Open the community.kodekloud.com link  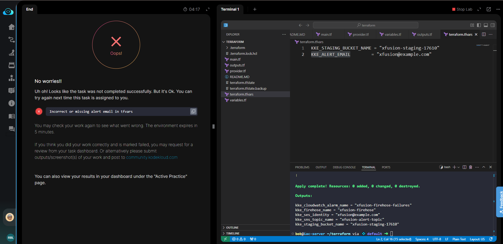tap(152, 157)
